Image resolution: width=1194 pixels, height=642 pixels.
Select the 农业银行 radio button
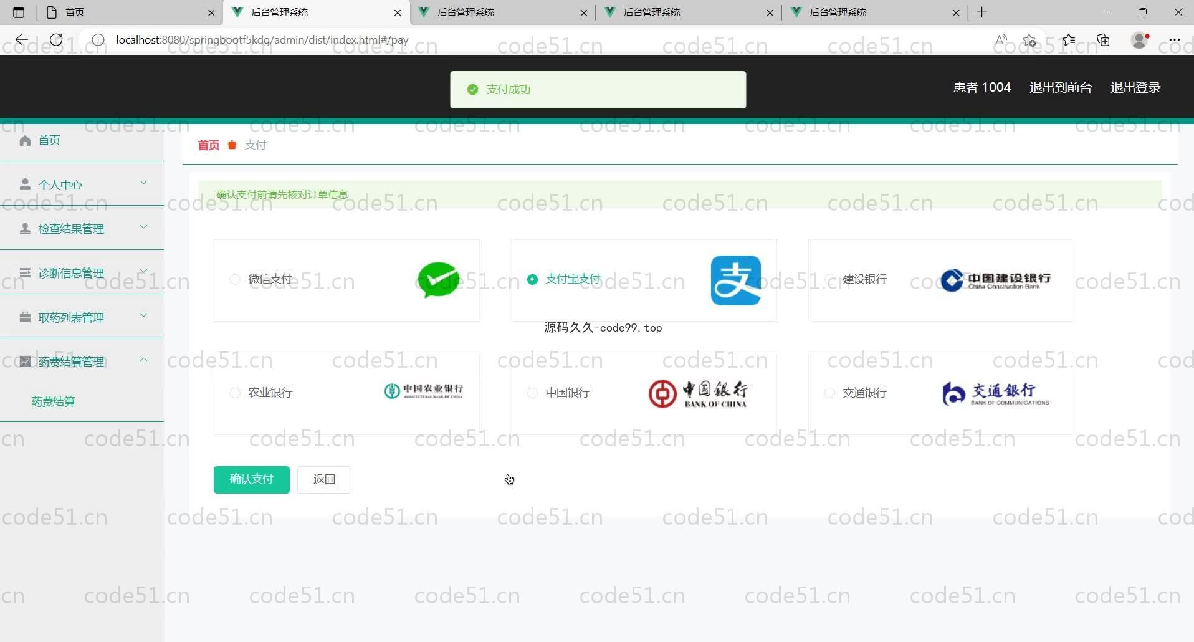coord(235,393)
